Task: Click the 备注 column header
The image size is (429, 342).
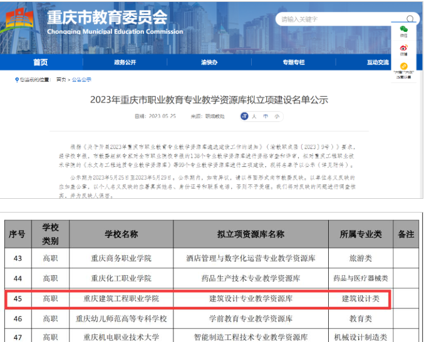Action: pyautogui.click(x=406, y=234)
